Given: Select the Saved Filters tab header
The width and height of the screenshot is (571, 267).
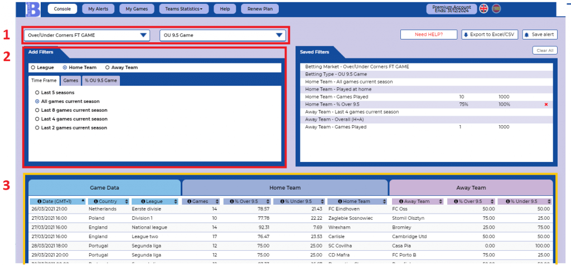Looking at the screenshot, I should [314, 52].
